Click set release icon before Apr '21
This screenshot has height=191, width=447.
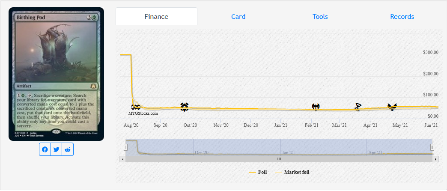pos(358,107)
